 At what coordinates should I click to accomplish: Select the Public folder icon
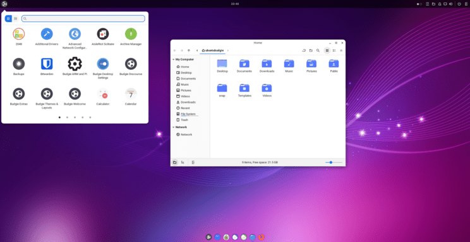(x=334, y=64)
